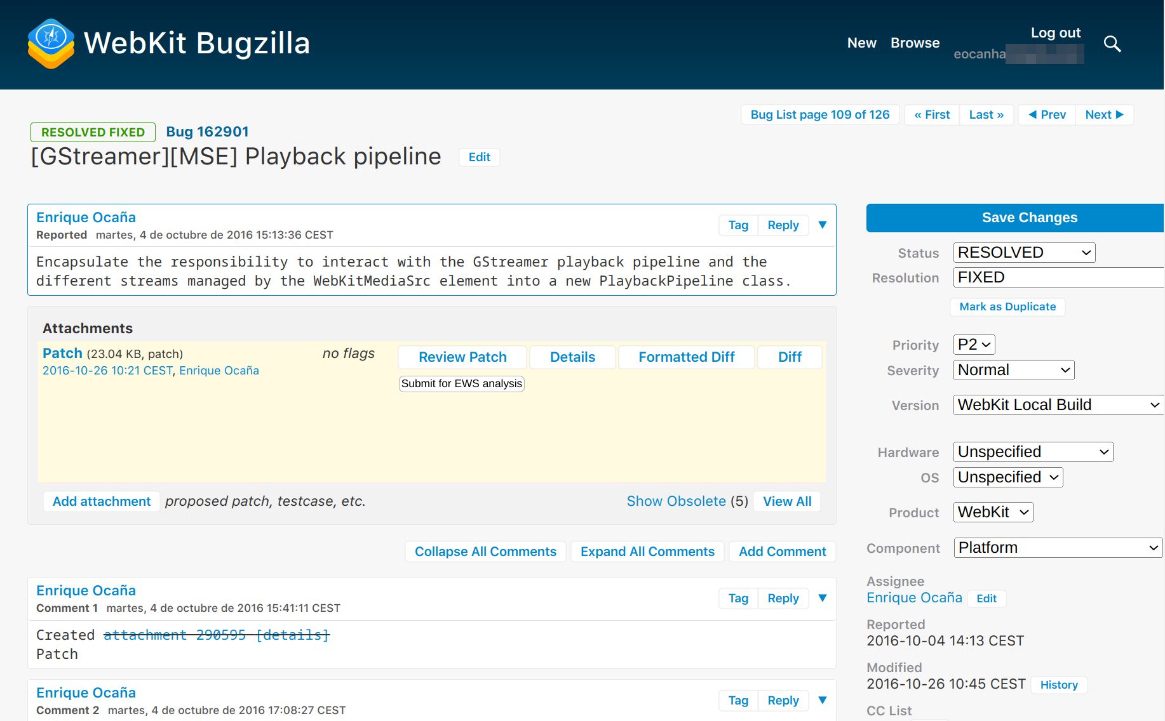Click the Bug 162901 link

[x=207, y=132]
